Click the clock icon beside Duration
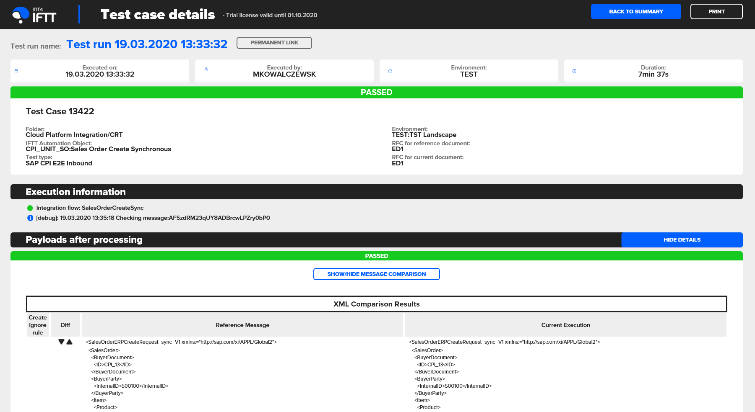The height and width of the screenshot is (412, 755). pyautogui.click(x=574, y=71)
